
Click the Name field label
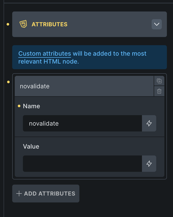(31, 106)
